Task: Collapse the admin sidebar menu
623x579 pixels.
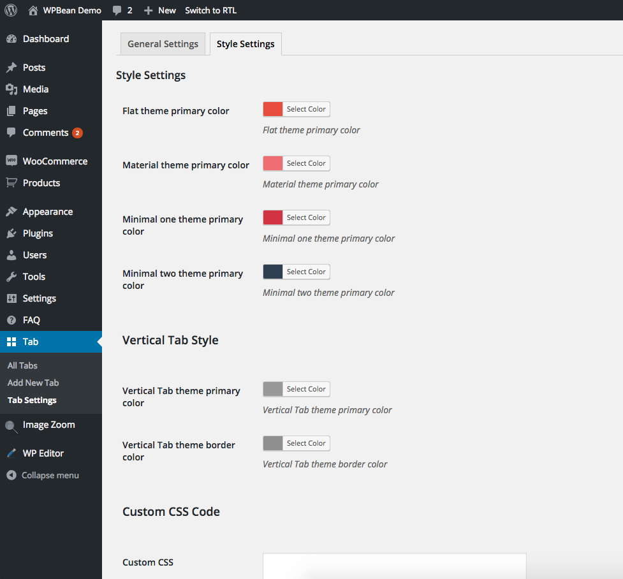Action: 43,475
